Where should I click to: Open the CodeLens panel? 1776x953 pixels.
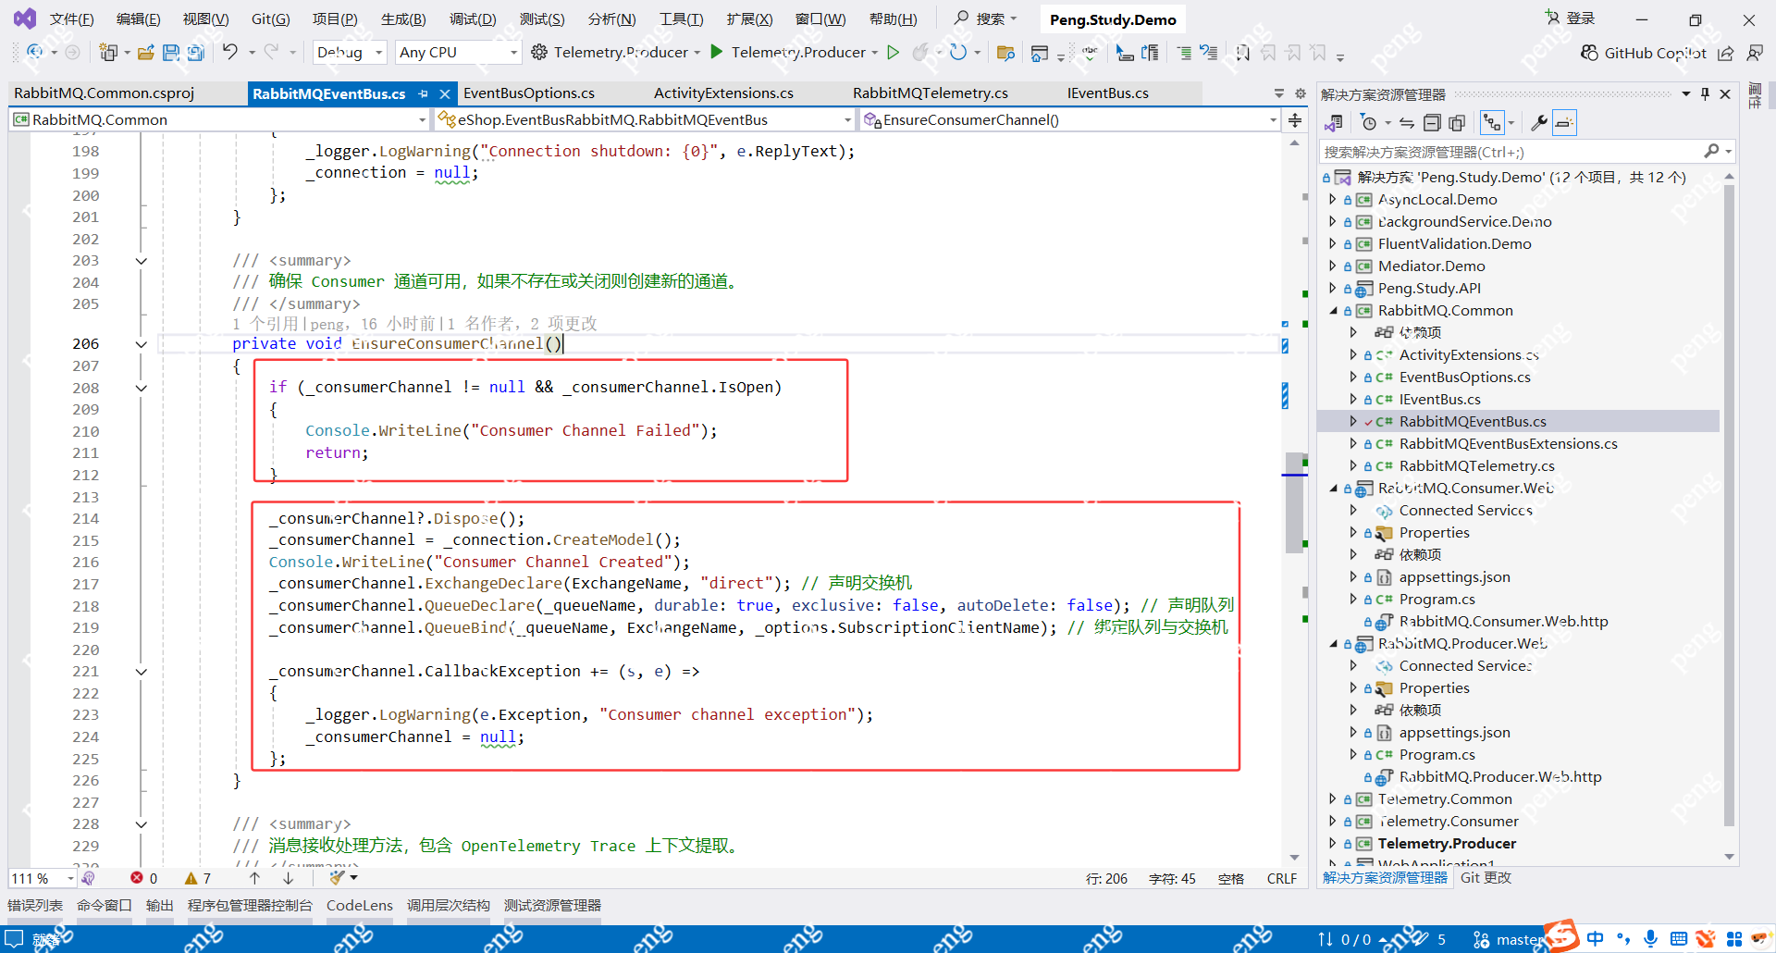pyautogui.click(x=360, y=905)
